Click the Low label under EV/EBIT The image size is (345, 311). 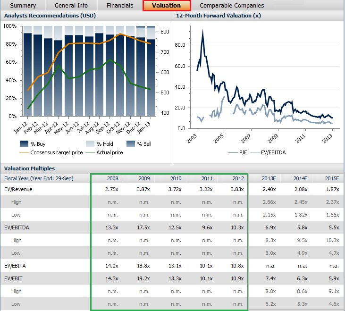[x=16, y=304]
